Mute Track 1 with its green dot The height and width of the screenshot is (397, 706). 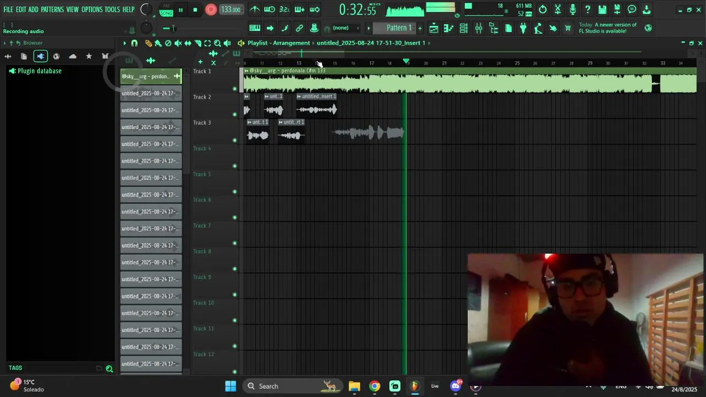(234, 89)
